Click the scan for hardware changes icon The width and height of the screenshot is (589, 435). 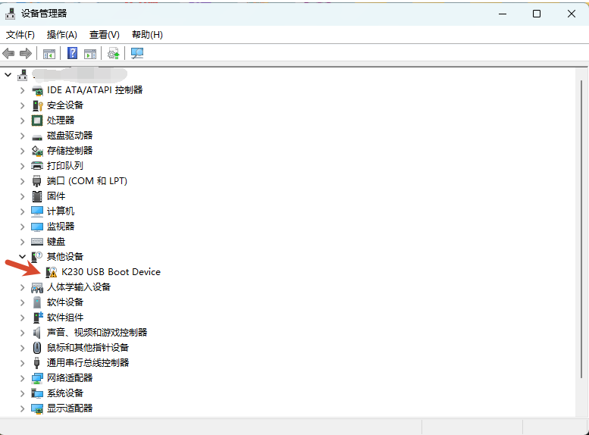click(x=136, y=53)
